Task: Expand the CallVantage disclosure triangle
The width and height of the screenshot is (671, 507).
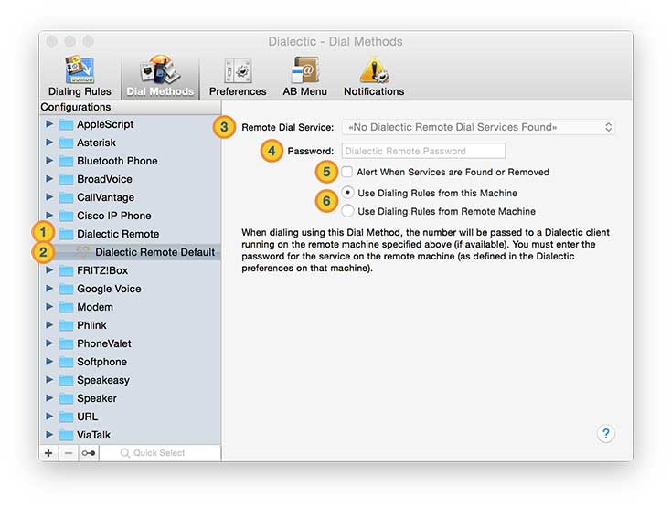Action: pos(49,196)
